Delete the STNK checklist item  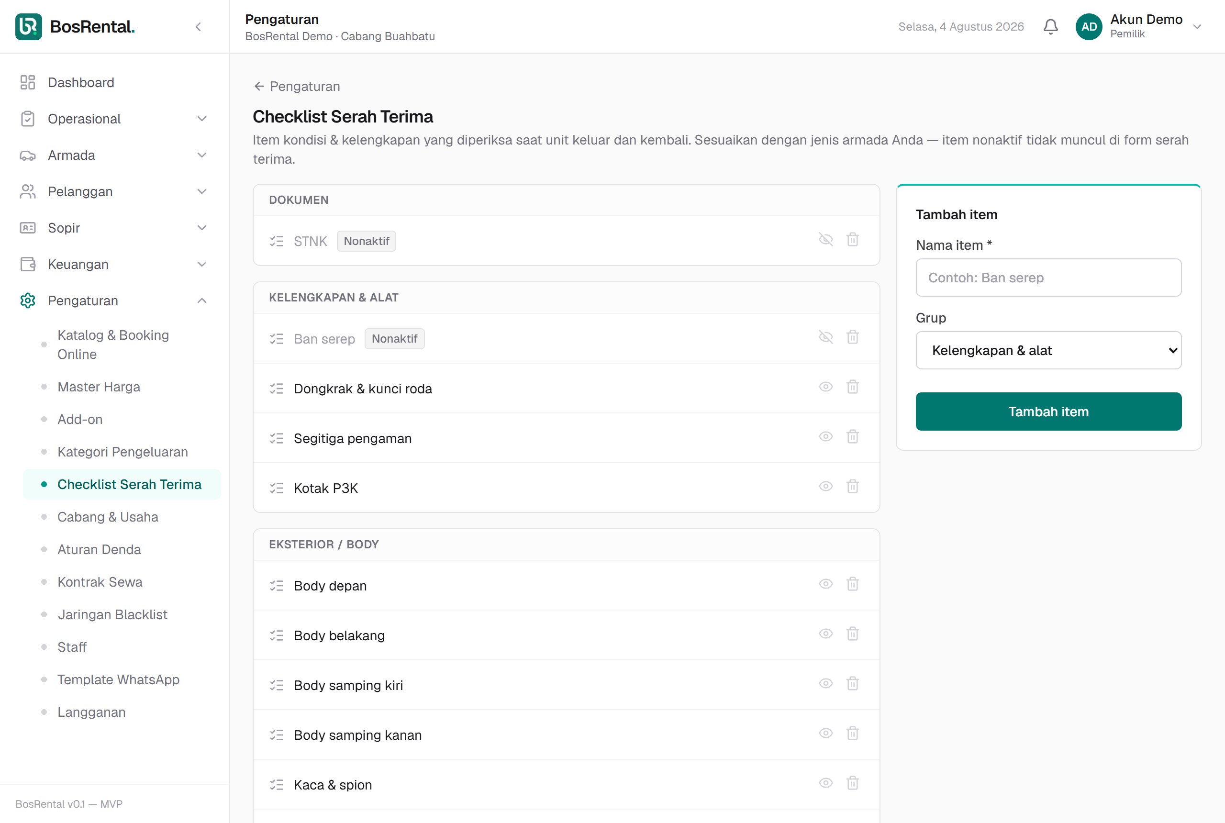pos(852,240)
